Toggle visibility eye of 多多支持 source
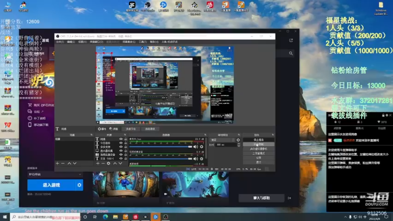This screenshot has width=393, height=221. point(121,146)
